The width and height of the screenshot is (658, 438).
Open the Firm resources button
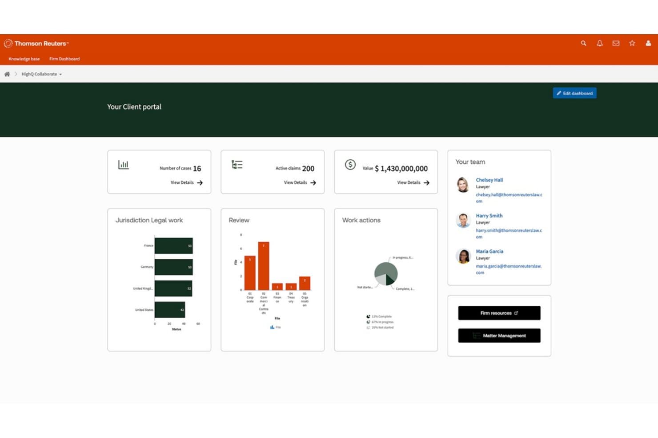coord(499,313)
